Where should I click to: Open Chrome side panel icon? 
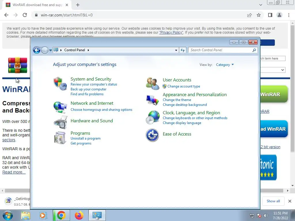[x=270, y=15]
